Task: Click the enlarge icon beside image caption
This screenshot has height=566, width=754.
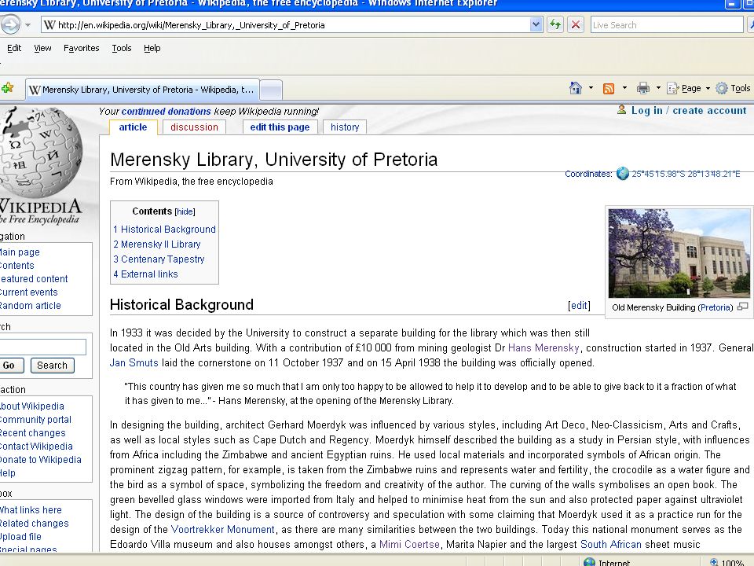Action: pos(742,307)
